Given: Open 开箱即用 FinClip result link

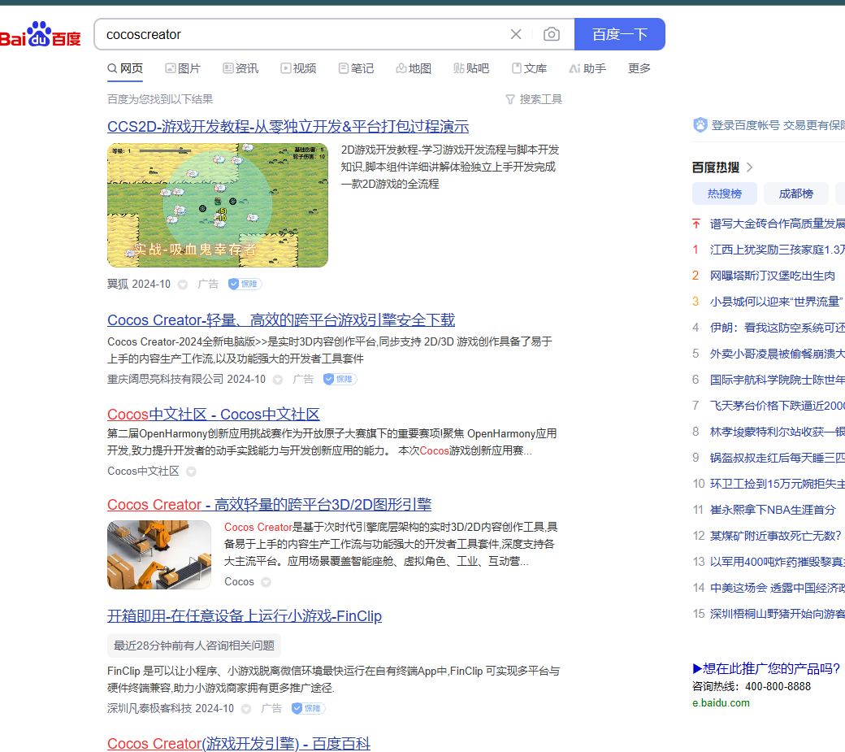Looking at the screenshot, I should click(x=244, y=615).
